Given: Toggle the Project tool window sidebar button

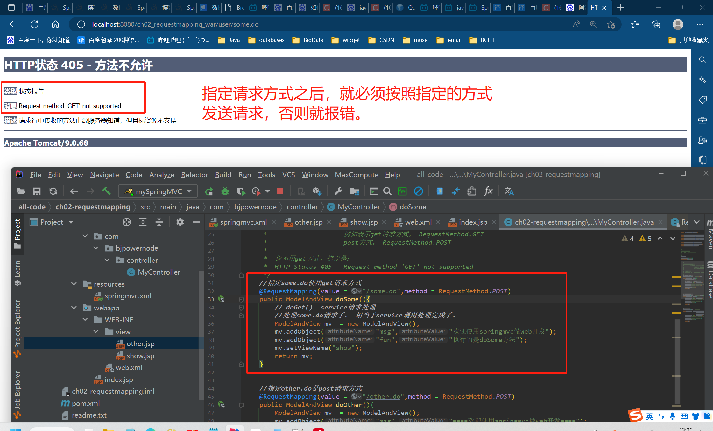Looking at the screenshot, I should click(18, 234).
